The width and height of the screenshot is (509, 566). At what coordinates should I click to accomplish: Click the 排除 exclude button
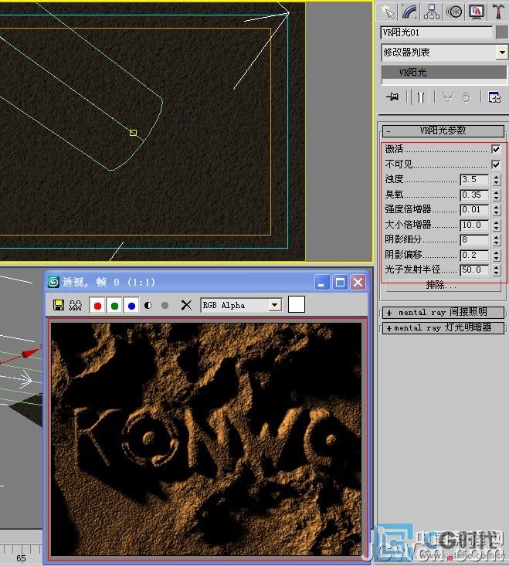coord(443,286)
